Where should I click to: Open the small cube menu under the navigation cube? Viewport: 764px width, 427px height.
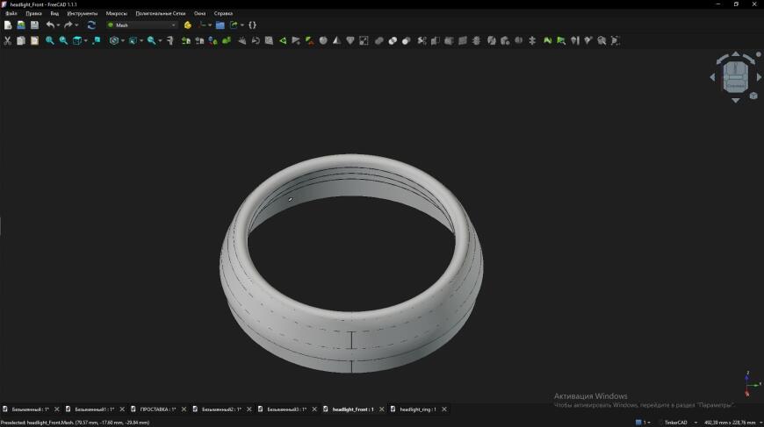point(753,96)
